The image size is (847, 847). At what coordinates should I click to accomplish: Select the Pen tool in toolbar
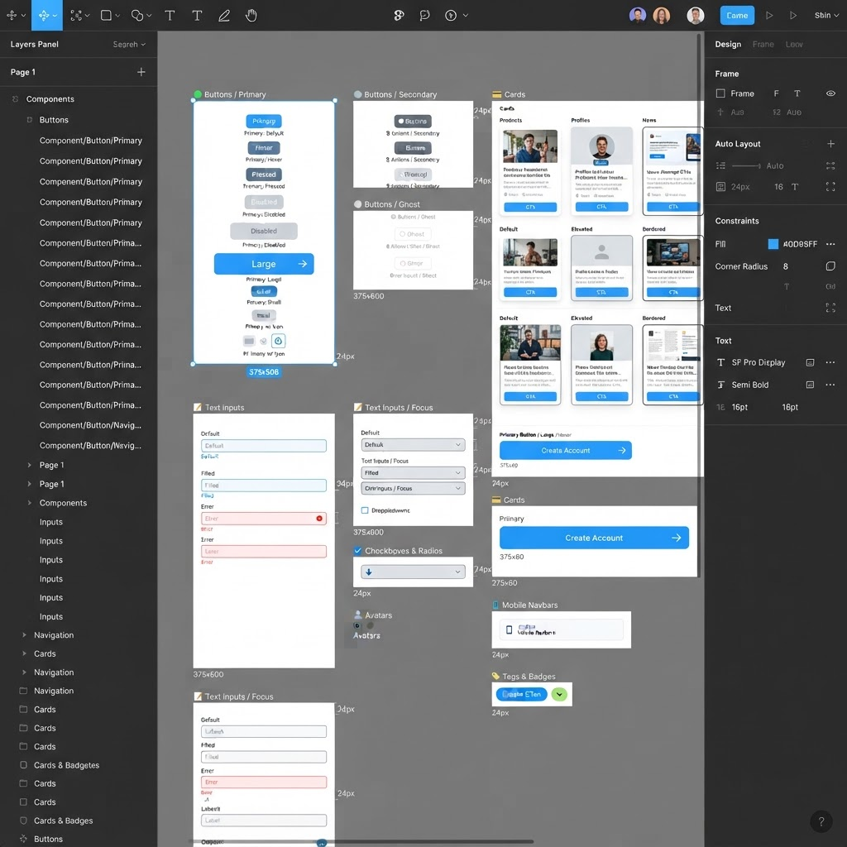[224, 16]
